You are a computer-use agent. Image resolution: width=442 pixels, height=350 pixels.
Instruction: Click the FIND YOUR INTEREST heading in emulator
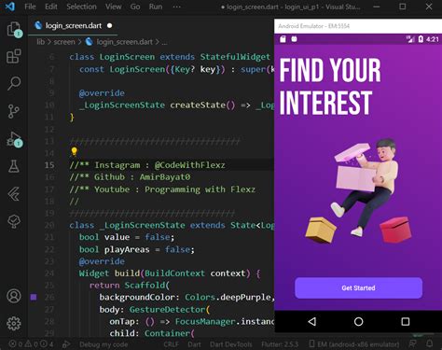pos(330,86)
